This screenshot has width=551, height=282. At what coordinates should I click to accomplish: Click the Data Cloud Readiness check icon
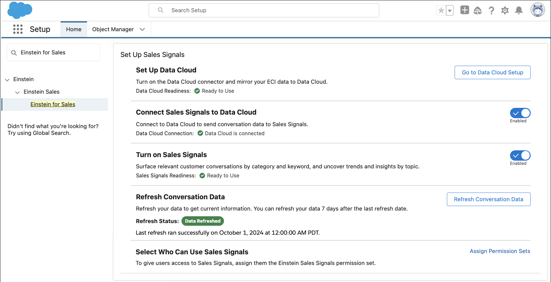point(197,91)
